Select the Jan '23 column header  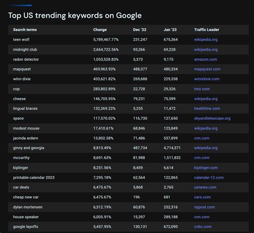tap(170, 29)
